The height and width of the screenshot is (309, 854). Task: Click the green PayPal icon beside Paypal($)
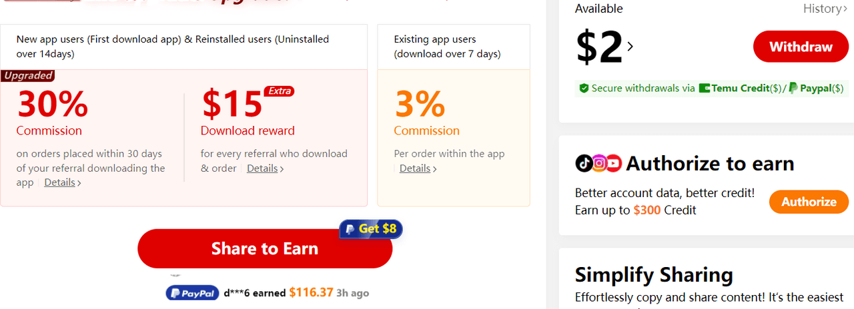pos(793,88)
